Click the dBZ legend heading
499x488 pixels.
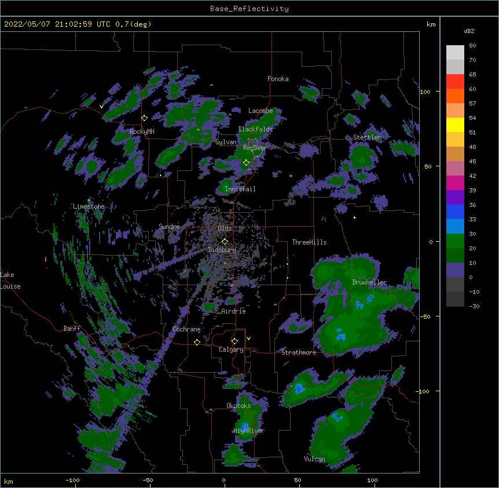(469, 31)
